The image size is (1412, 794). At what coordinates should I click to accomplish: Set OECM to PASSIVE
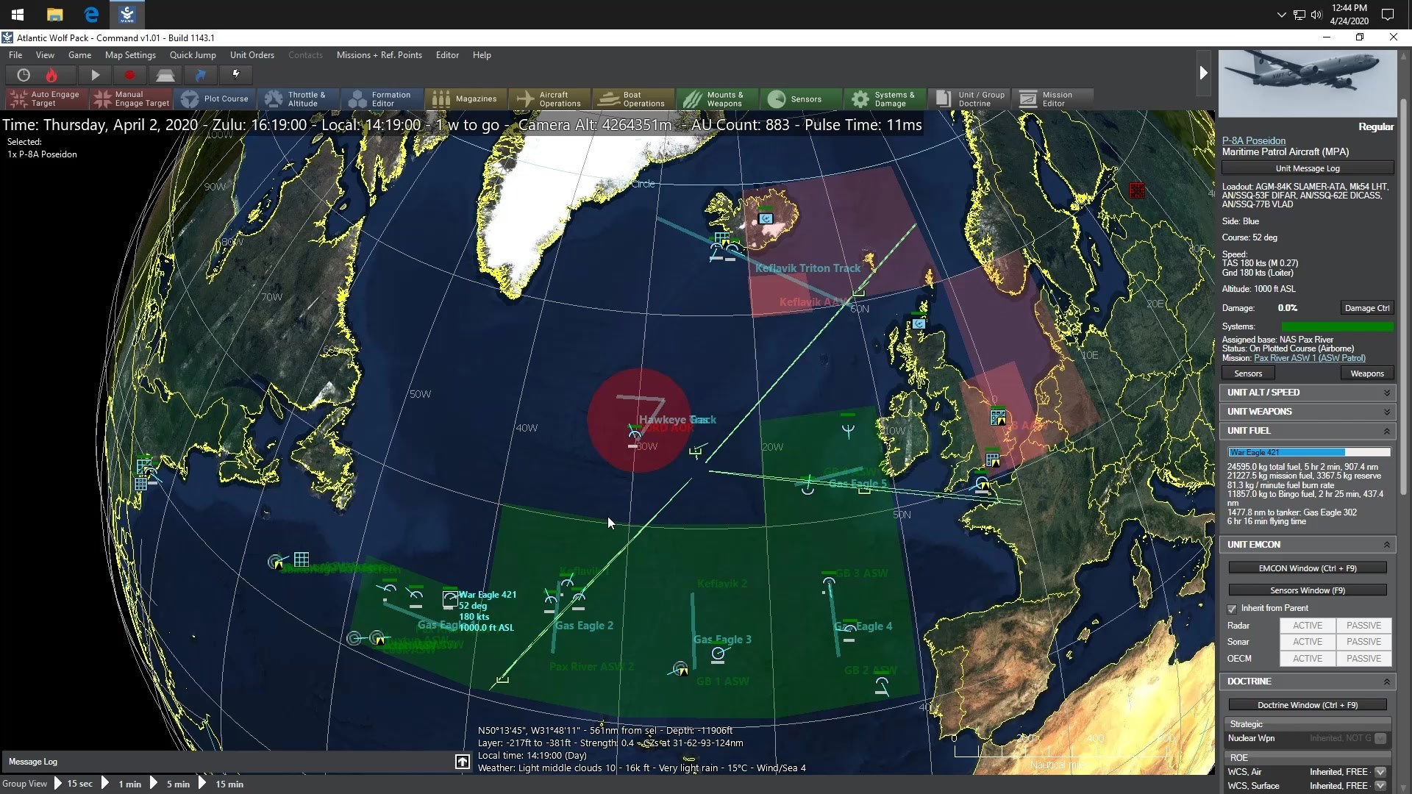(x=1363, y=659)
